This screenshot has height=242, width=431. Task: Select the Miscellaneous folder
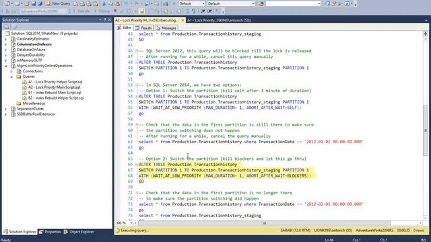tap(34, 104)
